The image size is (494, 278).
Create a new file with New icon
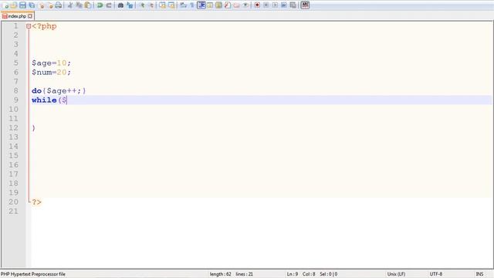coord(5,5)
